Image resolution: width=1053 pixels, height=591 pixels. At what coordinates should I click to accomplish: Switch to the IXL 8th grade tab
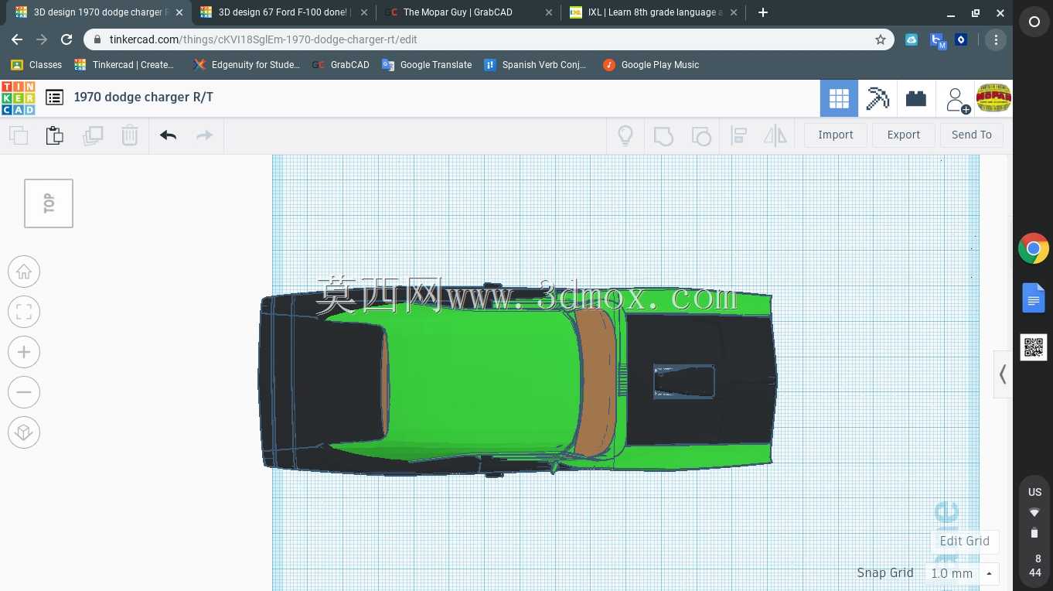click(655, 12)
